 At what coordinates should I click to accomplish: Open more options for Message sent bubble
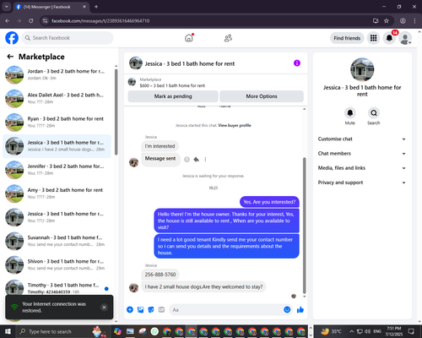[205, 160]
